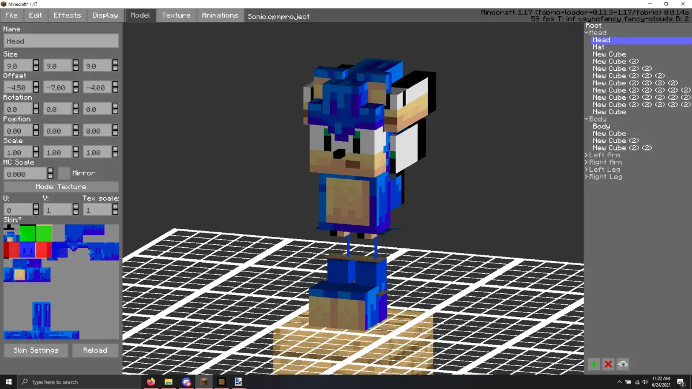Click the third Scale value field
This screenshot has width=692, height=389.
point(97,152)
